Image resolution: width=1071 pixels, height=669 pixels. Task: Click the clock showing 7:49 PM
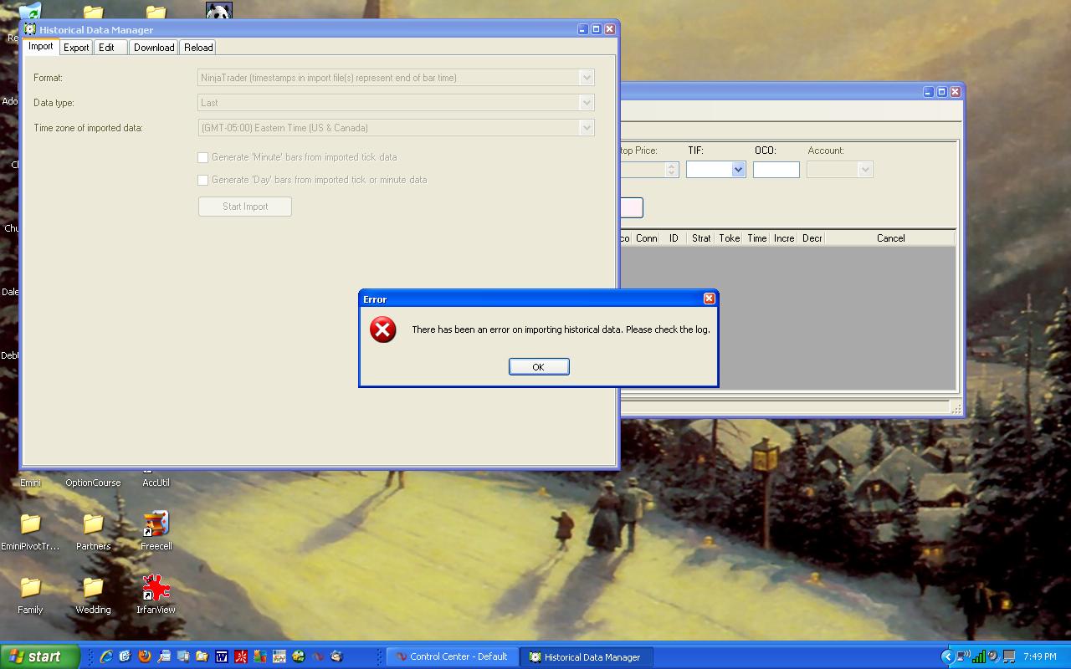(x=1040, y=657)
